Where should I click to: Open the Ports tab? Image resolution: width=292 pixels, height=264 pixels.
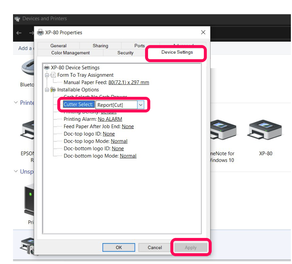[139, 46]
